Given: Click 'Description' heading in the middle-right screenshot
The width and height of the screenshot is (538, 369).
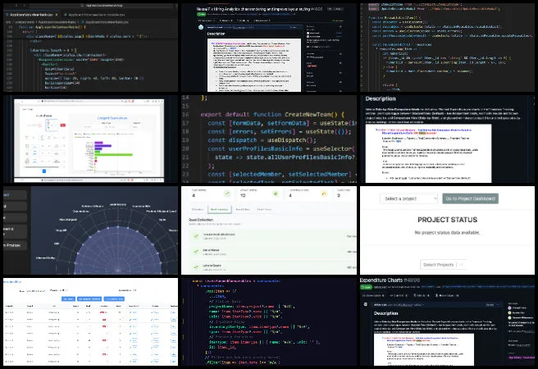Looking at the screenshot, I should pyautogui.click(x=381, y=98).
